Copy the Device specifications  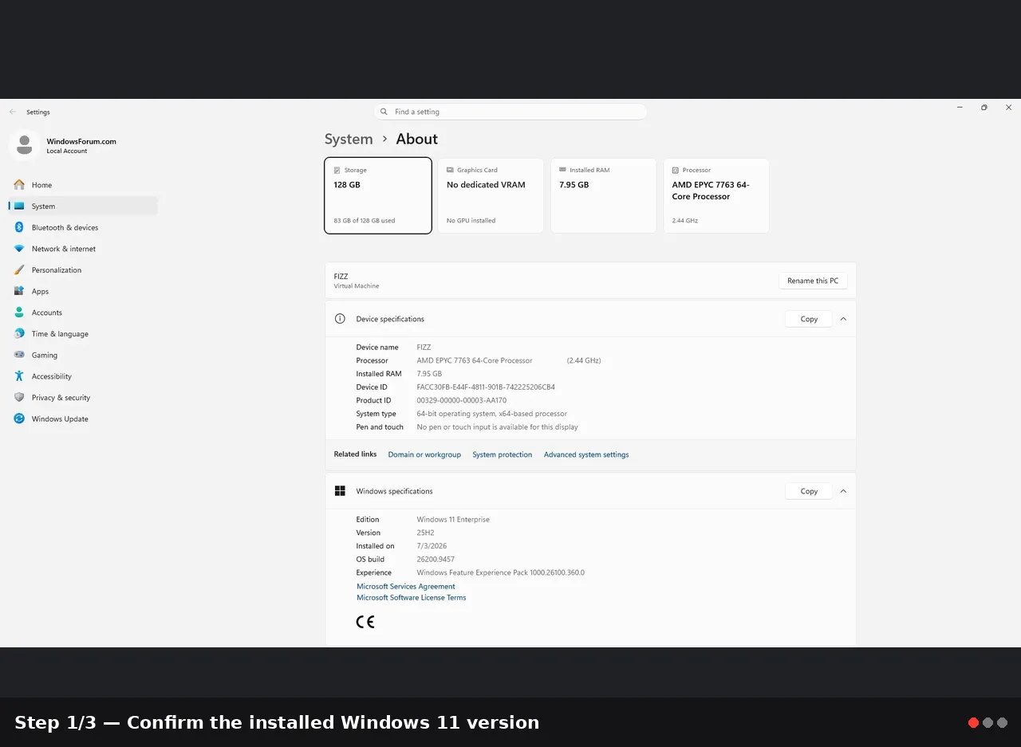point(809,319)
